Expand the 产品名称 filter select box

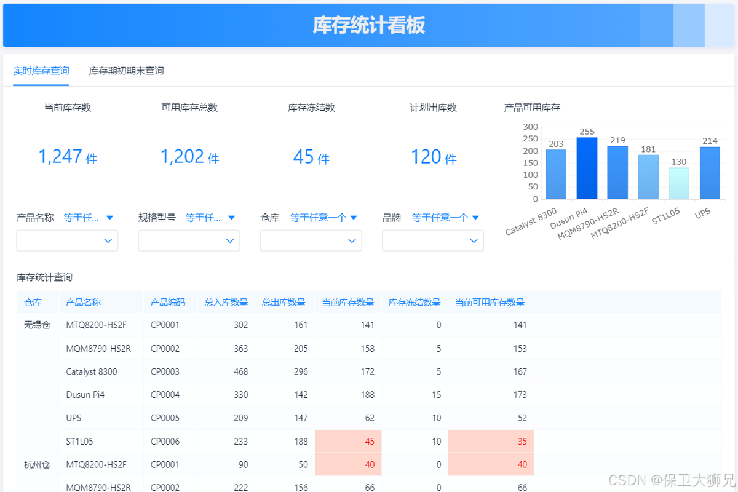coord(67,241)
